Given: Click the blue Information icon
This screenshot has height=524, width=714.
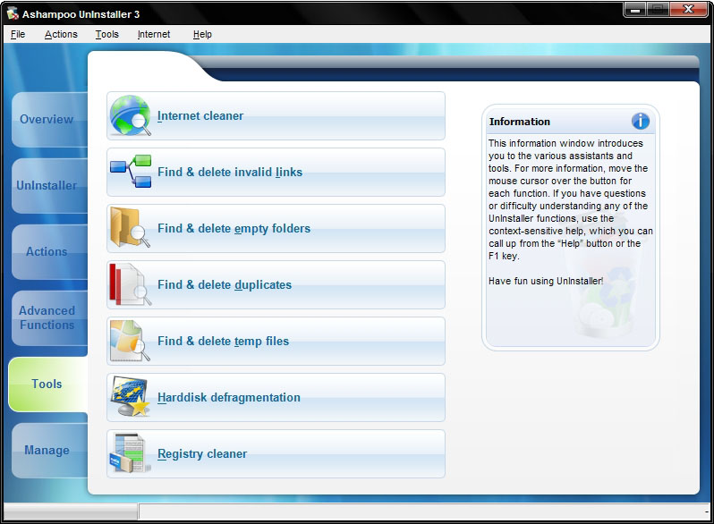Looking at the screenshot, I should 641,121.
